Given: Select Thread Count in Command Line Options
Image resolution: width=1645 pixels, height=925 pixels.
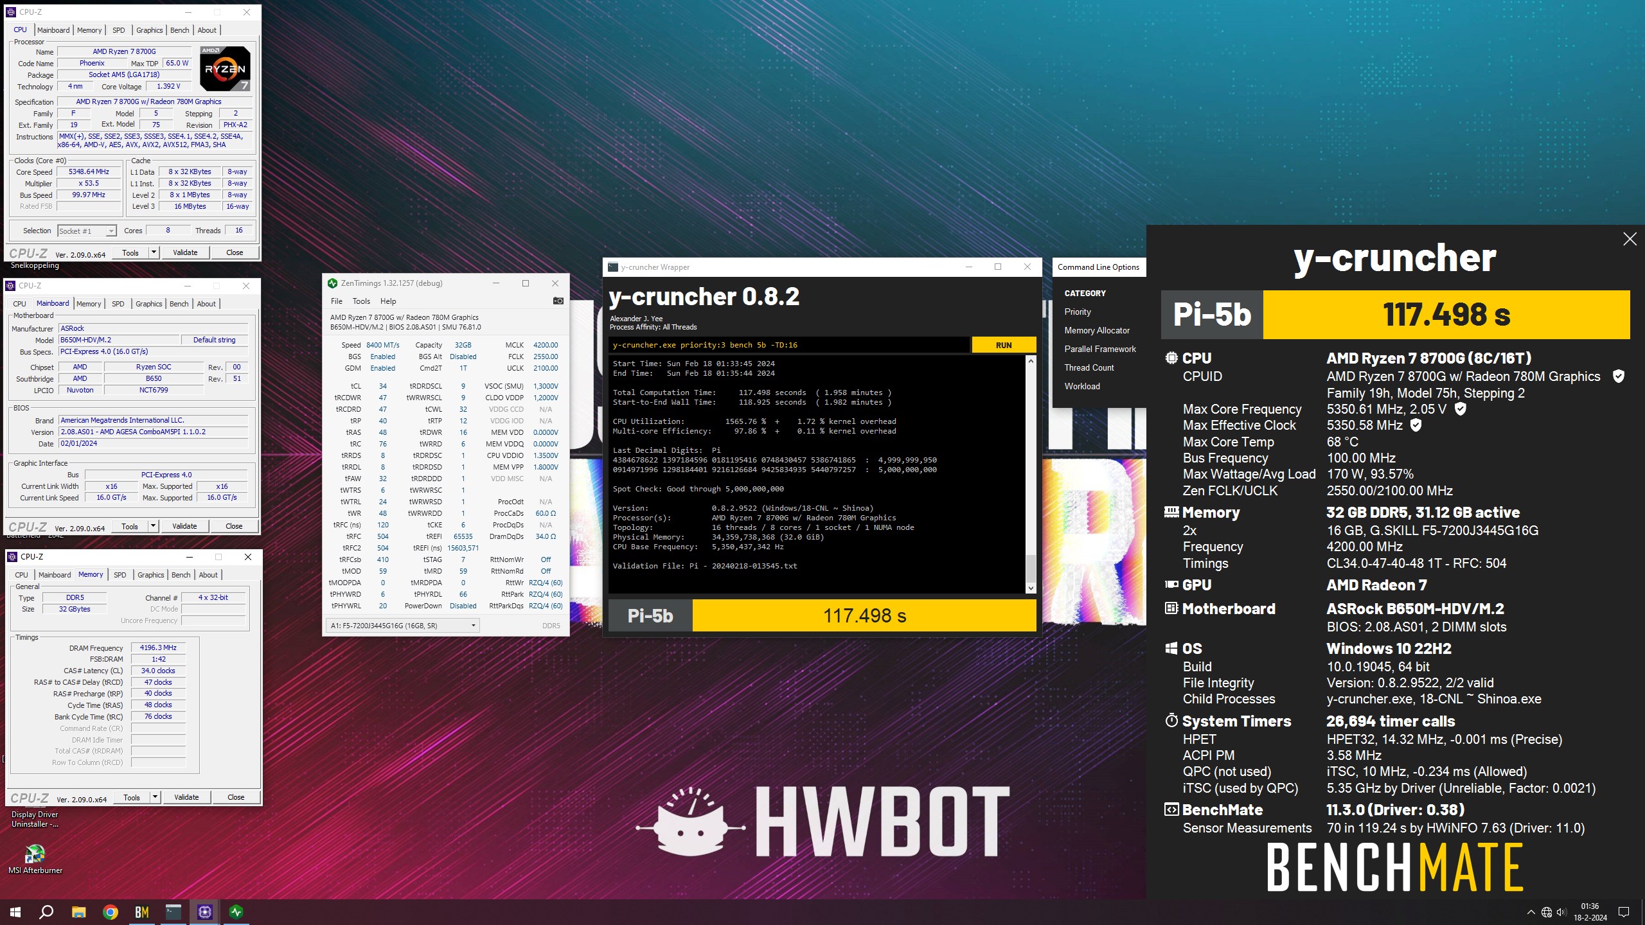Looking at the screenshot, I should click(x=1089, y=367).
